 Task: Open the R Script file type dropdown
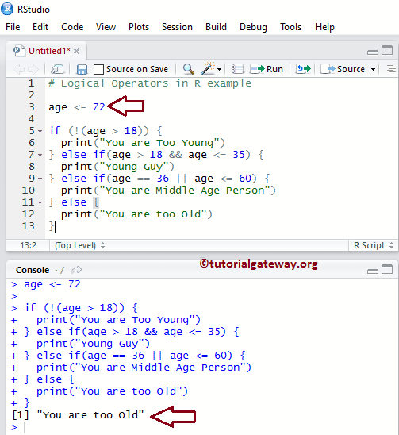click(x=374, y=245)
